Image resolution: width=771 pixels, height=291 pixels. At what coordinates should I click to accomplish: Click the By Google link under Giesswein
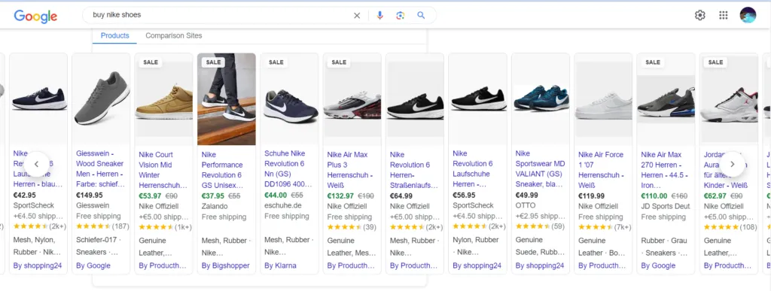(93, 265)
